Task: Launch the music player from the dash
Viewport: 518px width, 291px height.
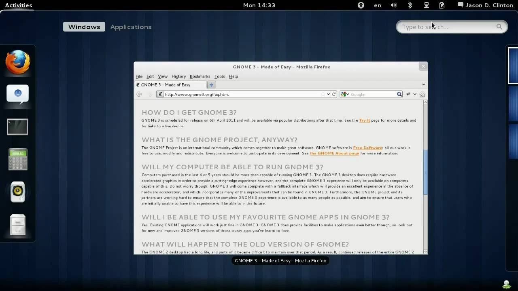Action: [17, 191]
